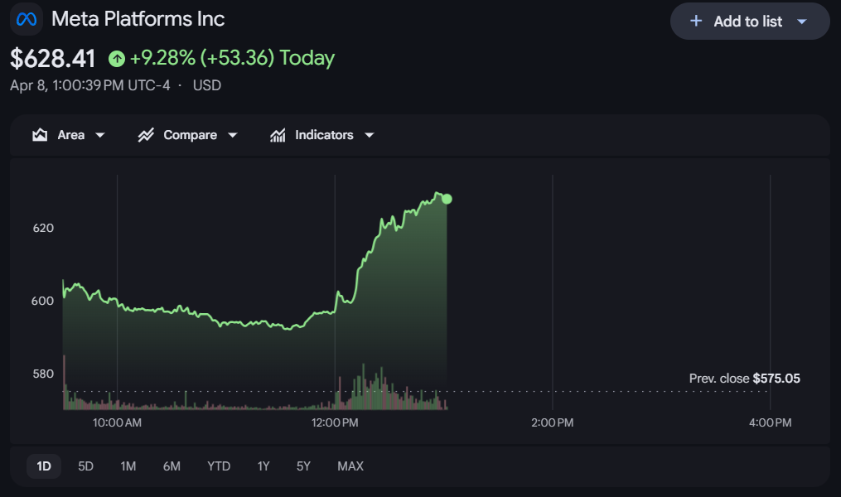Click the plus icon in Add to list
Viewport: 841px width, 497px height.
coord(696,22)
